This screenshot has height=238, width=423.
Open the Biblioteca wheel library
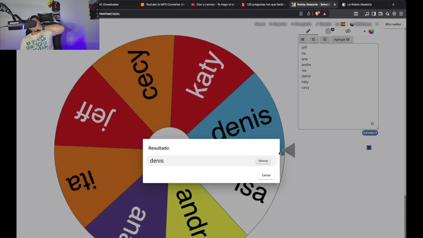point(361,24)
